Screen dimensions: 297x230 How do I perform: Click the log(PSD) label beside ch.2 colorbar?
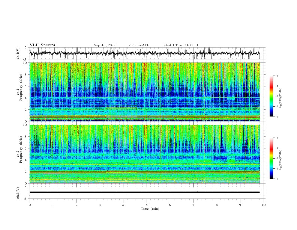[x=281, y=160]
